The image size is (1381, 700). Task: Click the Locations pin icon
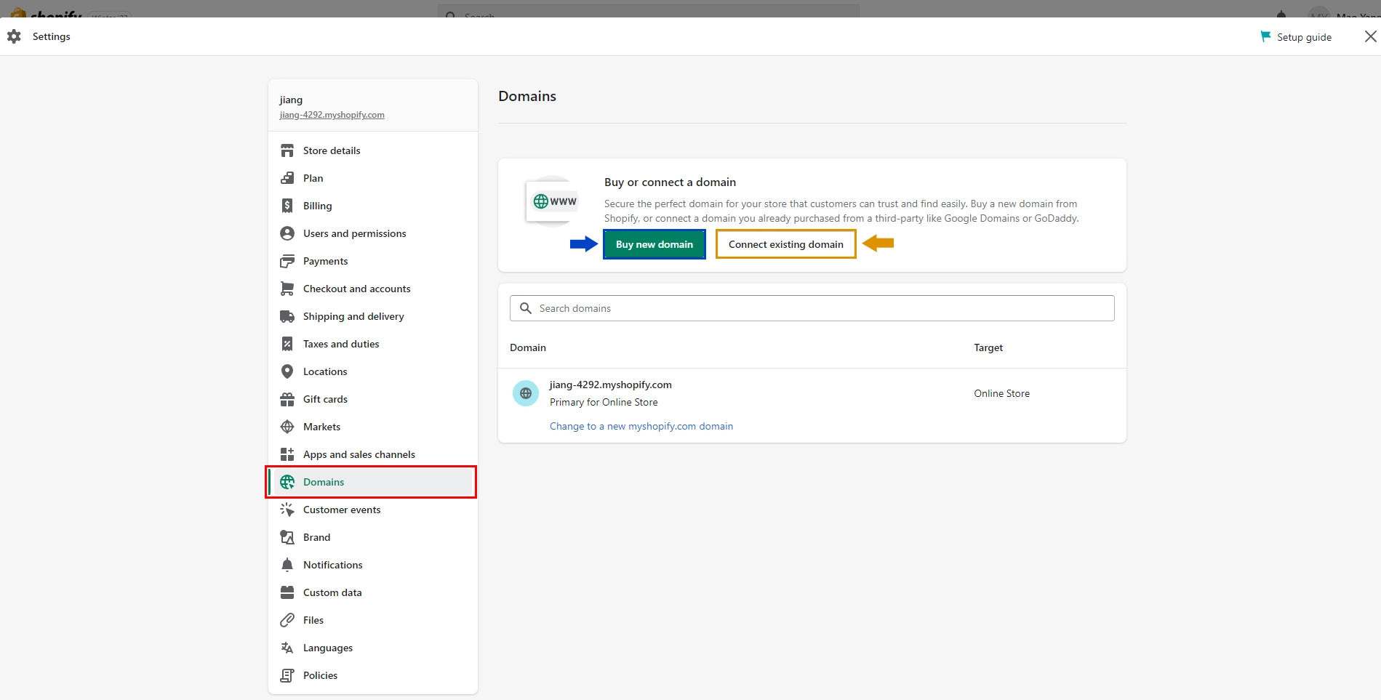[x=287, y=371]
